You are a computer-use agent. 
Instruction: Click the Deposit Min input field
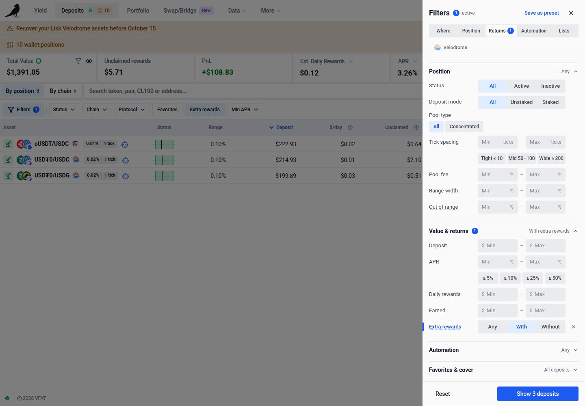[x=498, y=246]
